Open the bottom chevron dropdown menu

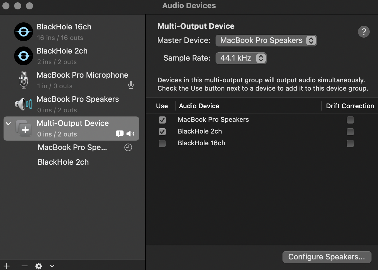point(52,266)
